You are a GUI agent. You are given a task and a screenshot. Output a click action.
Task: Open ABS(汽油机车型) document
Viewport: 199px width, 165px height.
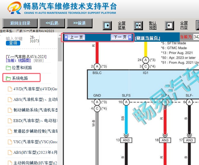36,99
